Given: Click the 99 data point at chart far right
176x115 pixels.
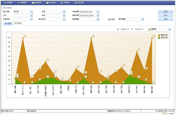Looking at the screenshot, I should [x=152, y=38].
